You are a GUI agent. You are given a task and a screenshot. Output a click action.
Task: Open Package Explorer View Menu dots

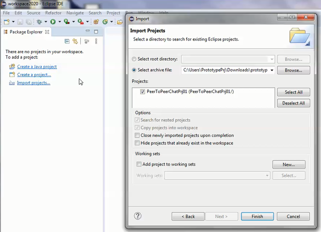tap(96, 41)
